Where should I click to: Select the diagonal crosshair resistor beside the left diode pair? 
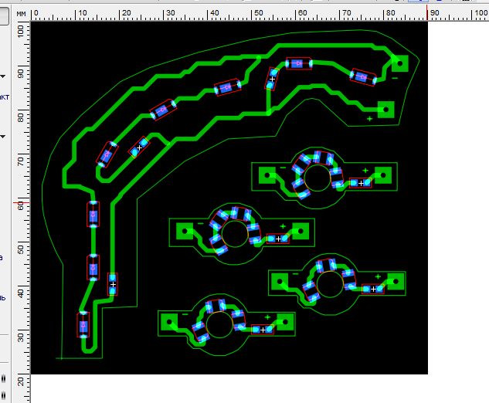(x=139, y=147)
